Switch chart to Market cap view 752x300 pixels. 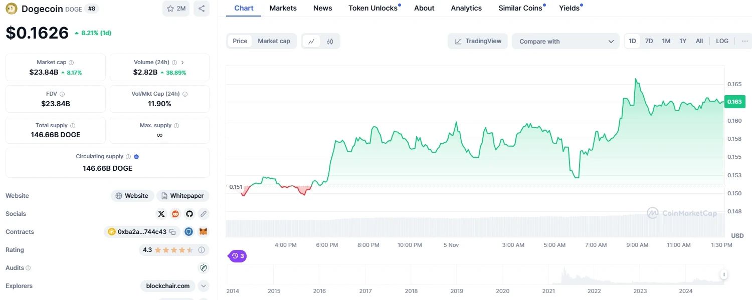click(x=274, y=41)
